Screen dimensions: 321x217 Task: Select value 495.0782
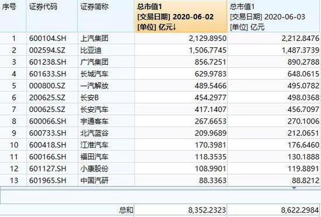(x=303, y=86)
